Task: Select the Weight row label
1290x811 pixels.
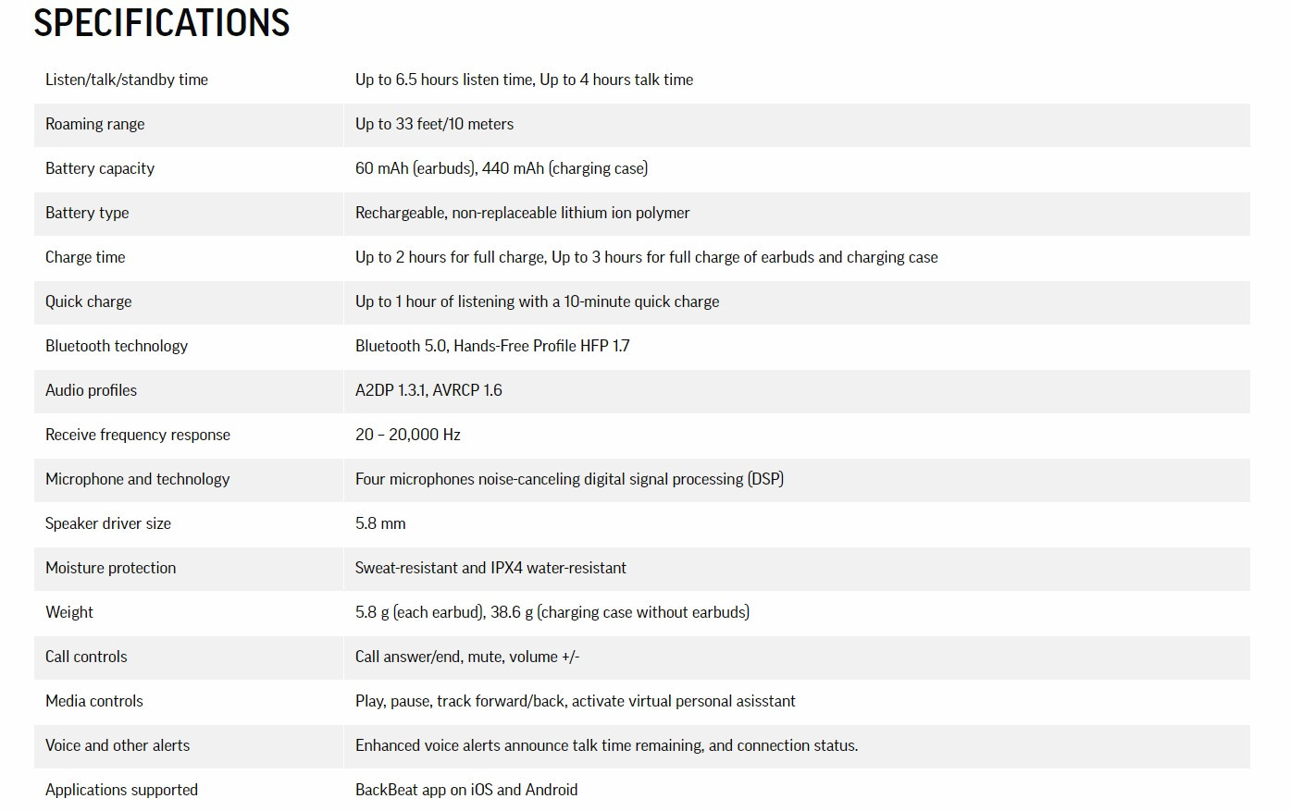Action: pos(69,612)
